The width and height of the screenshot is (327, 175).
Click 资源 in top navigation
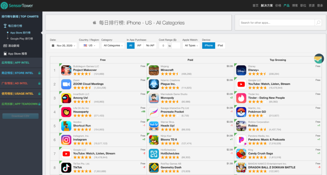[x=311, y=6]
